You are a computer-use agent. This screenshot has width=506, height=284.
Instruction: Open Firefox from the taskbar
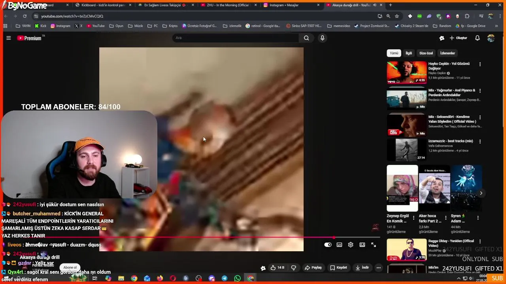160,278
